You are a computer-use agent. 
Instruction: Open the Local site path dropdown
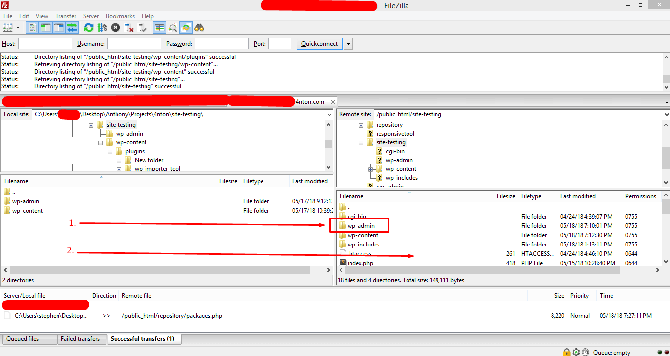(x=329, y=114)
